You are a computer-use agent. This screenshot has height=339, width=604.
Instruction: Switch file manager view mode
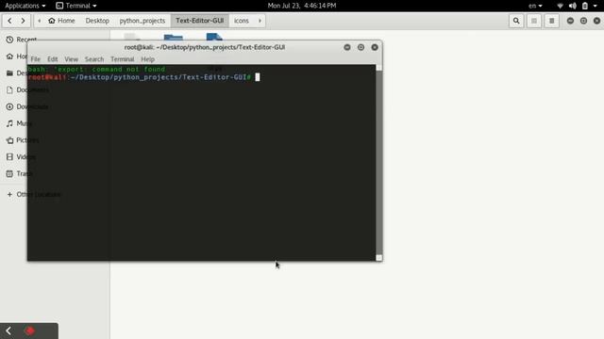[534, 21]
